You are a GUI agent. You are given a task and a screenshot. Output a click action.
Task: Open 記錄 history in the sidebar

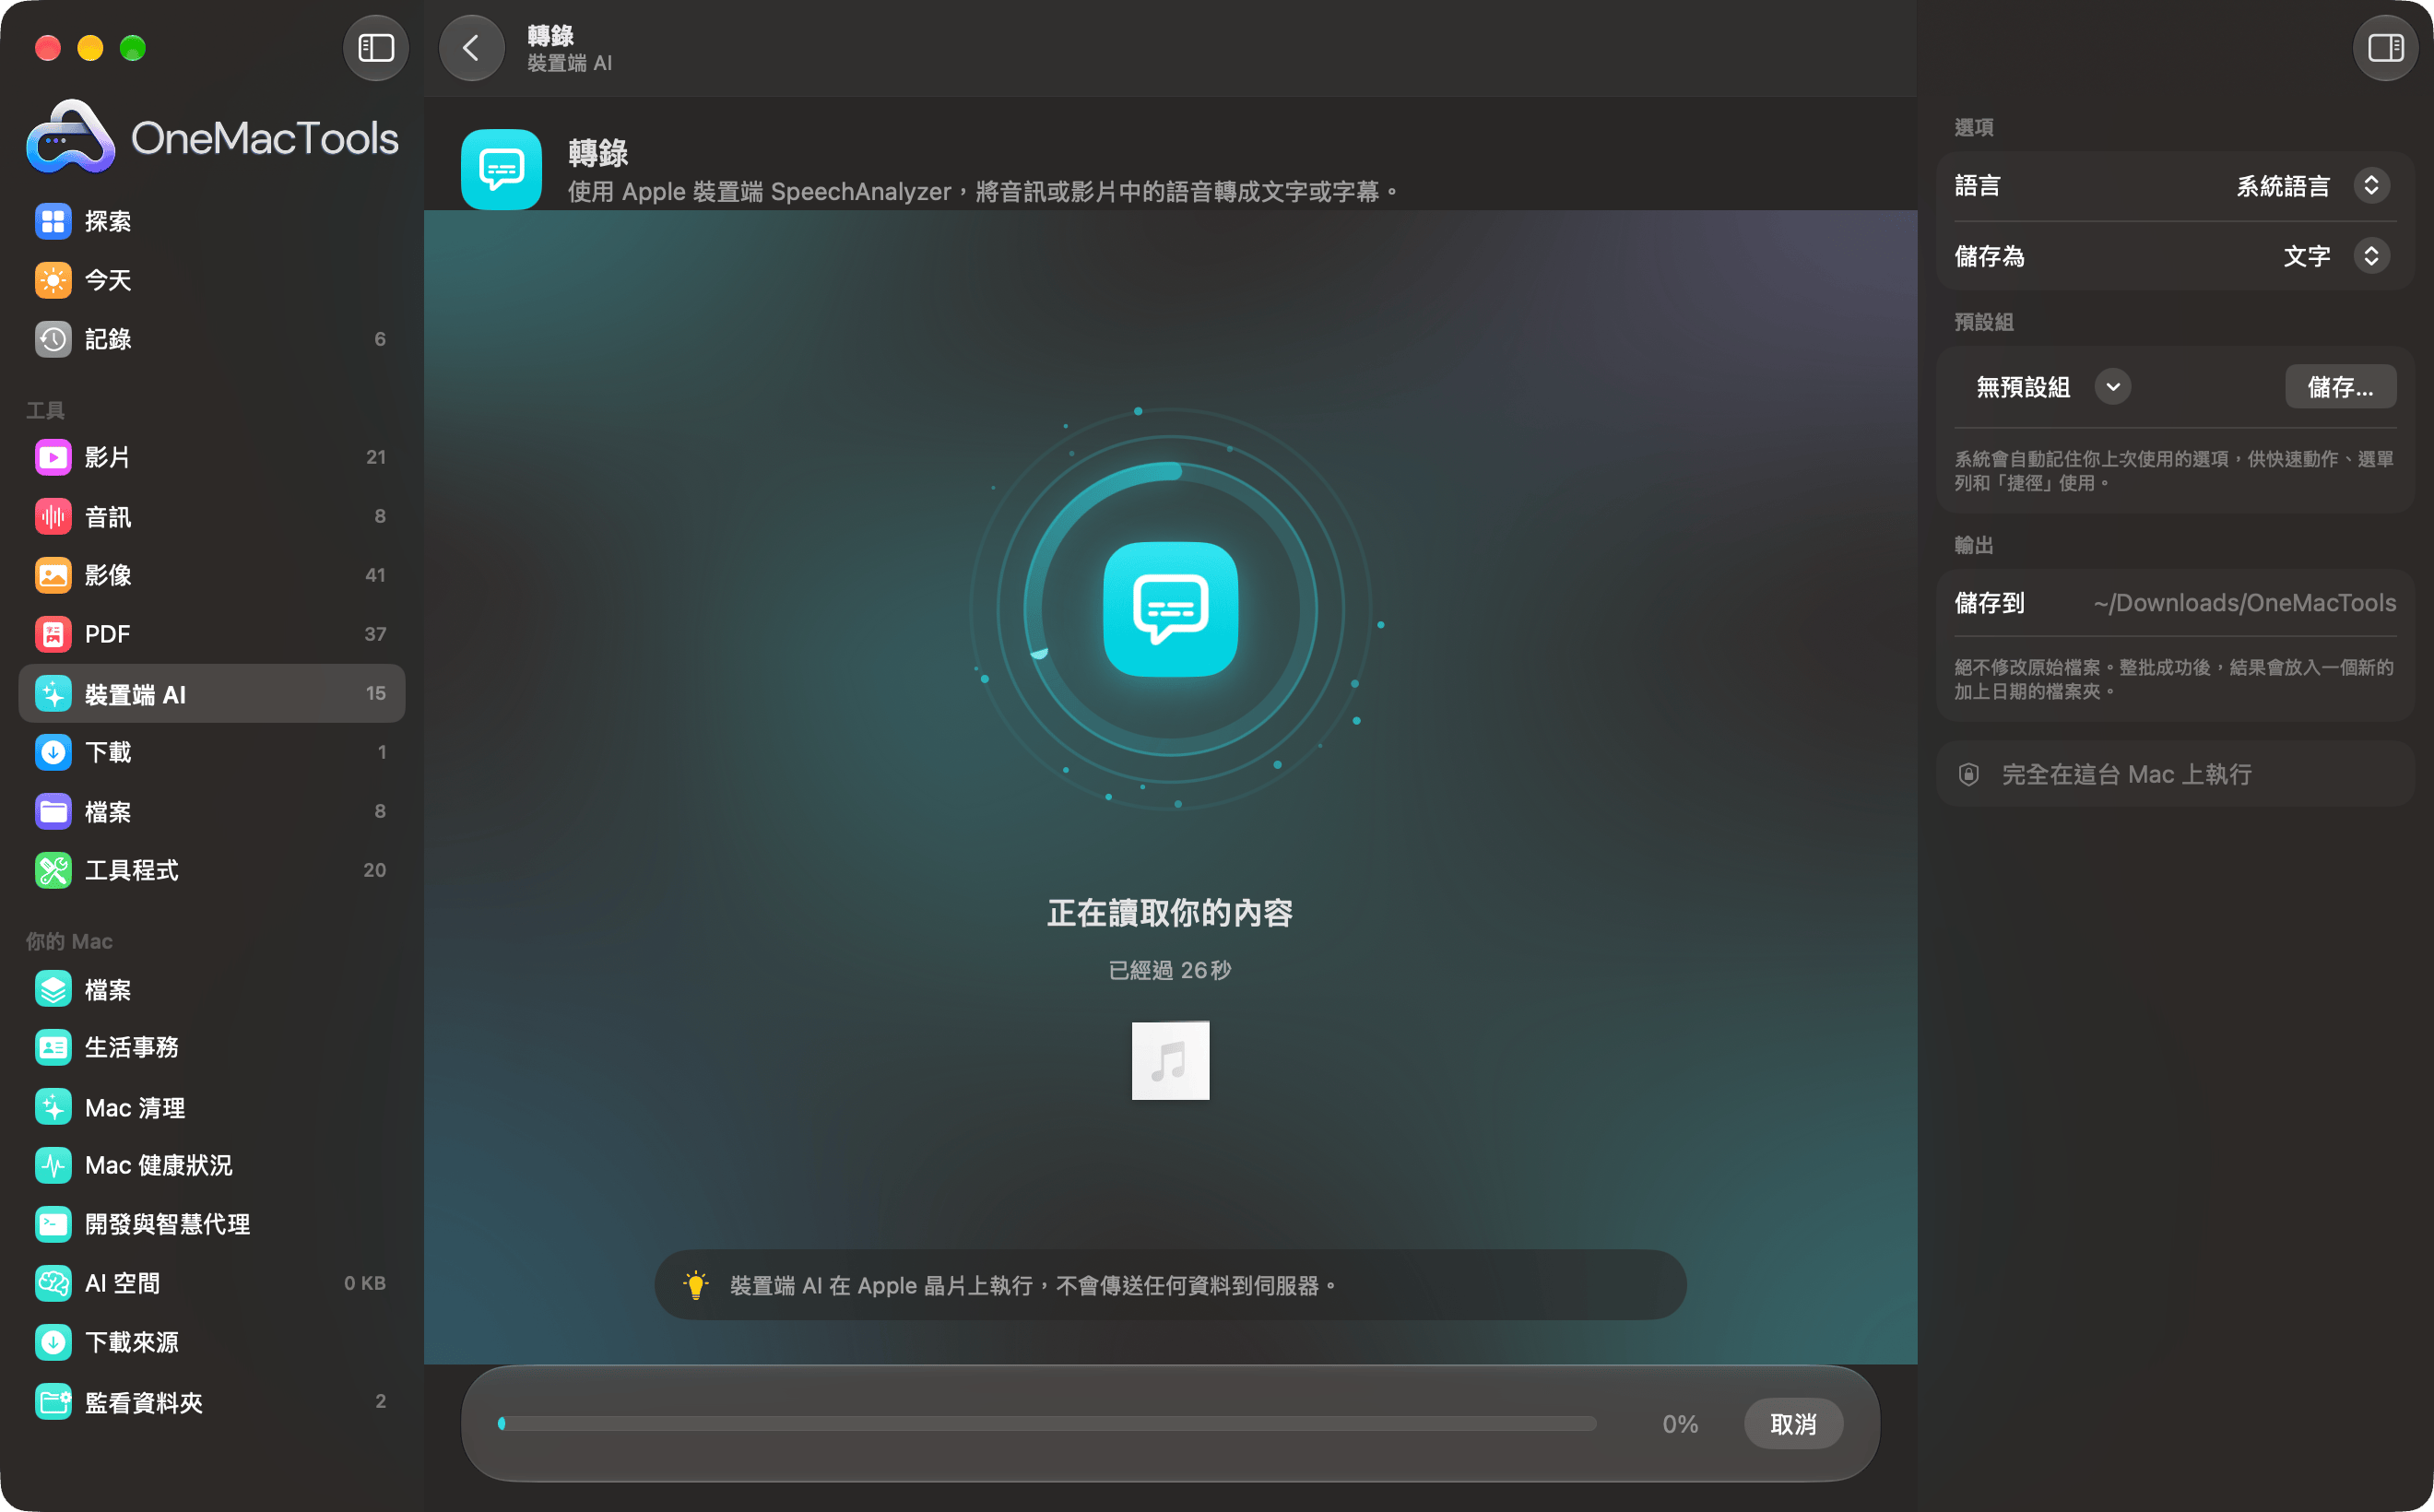(x=211, y=339)
